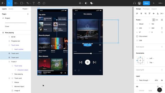Open Frame tool options dropdown arrow
This screenshot has height=93, width=165.
click(x=18, y=3)
